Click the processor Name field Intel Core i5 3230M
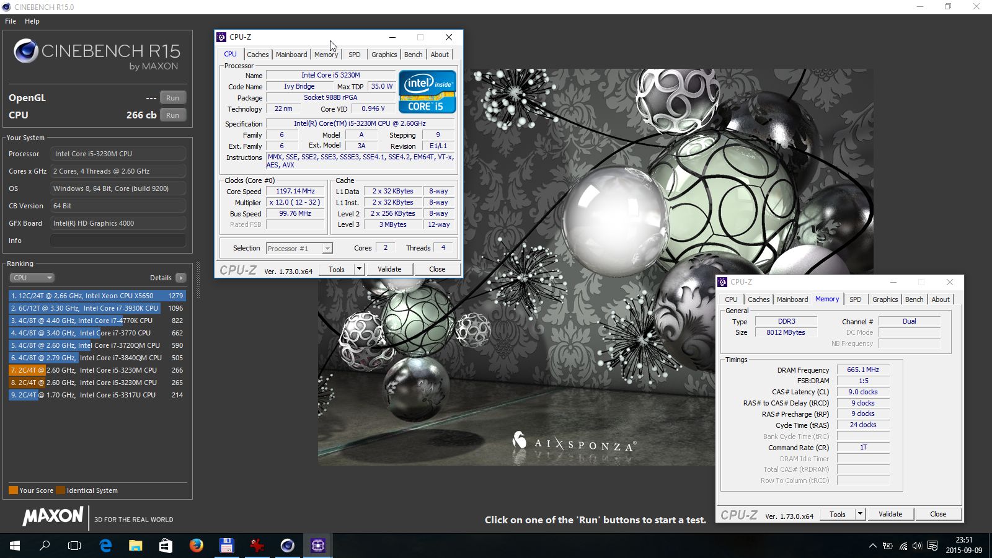The height and width of the screenshot is (558, 992). click(330, 75)
